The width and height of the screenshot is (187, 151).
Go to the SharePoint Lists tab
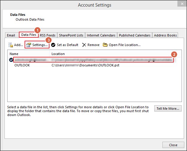pyautogui.click(x=71, y=35)
